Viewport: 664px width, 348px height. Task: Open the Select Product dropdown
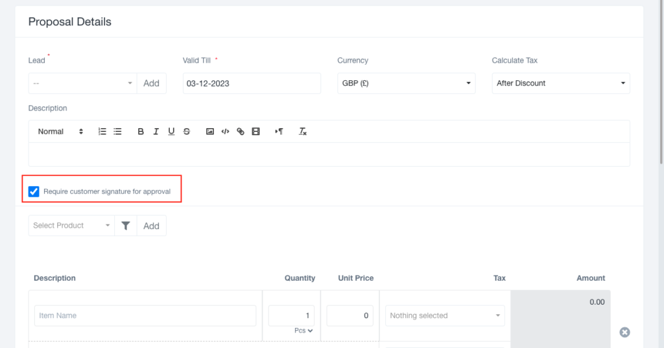pyautogui.click(x=71, y=226)
